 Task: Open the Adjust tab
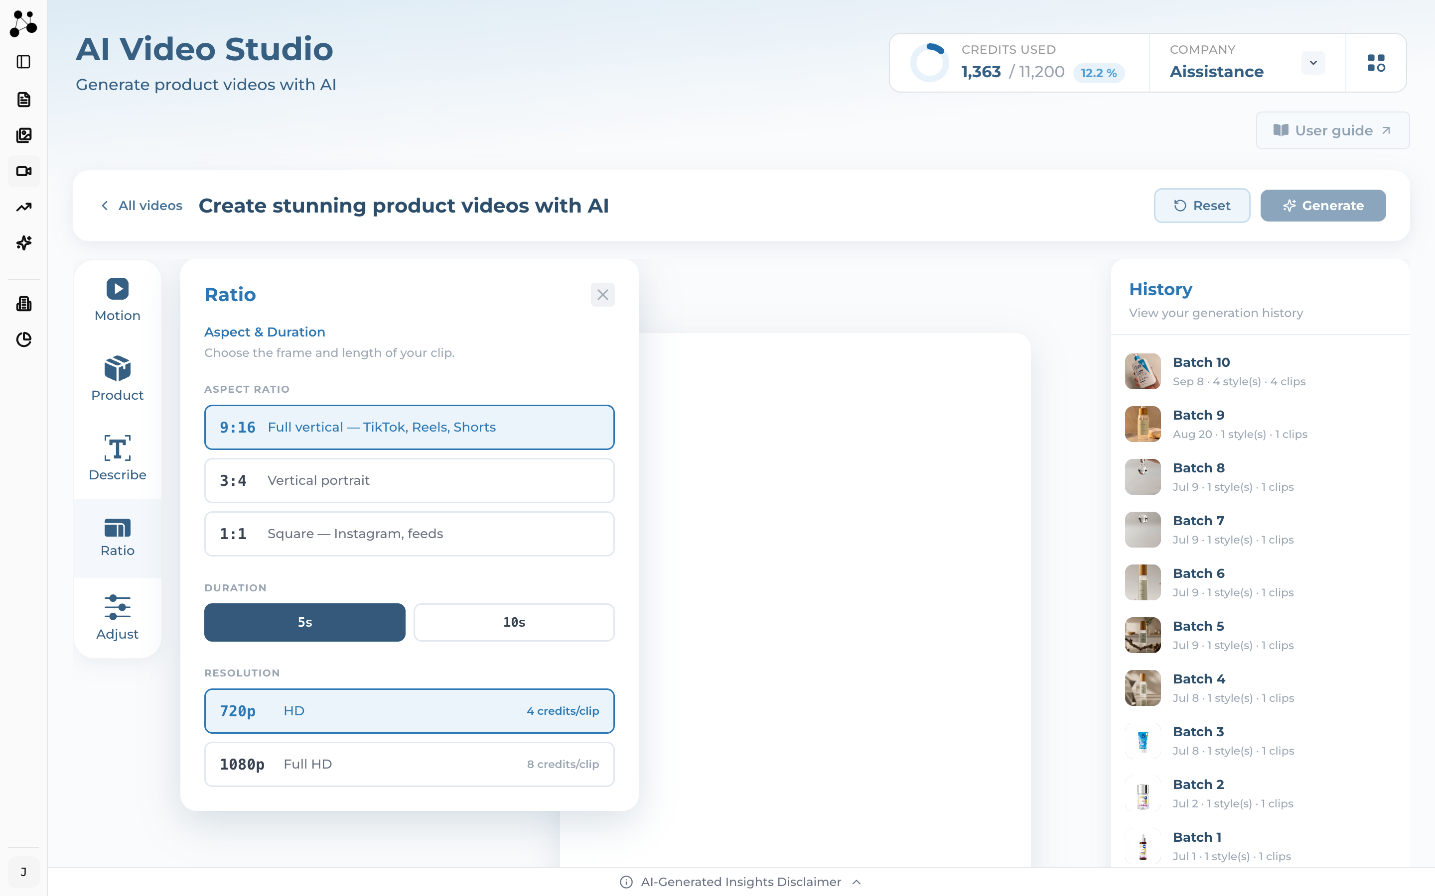(118, 617)
